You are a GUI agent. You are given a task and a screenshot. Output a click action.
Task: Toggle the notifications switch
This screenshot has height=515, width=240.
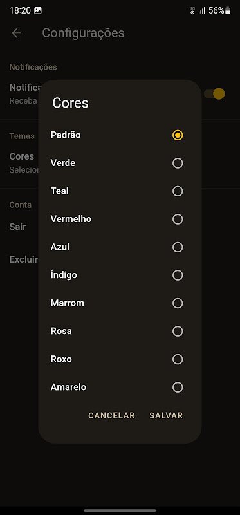[215, 94]
